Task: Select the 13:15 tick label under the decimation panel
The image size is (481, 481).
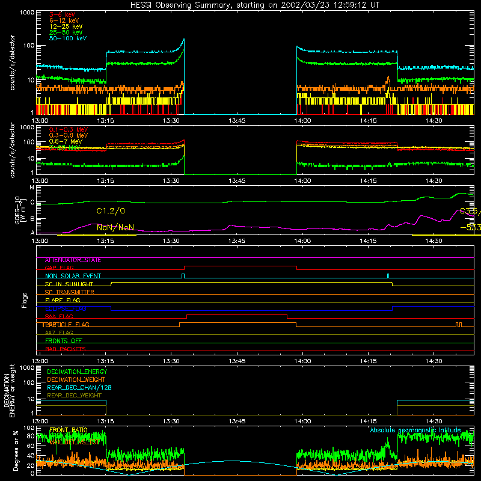Action: [106, 421]
